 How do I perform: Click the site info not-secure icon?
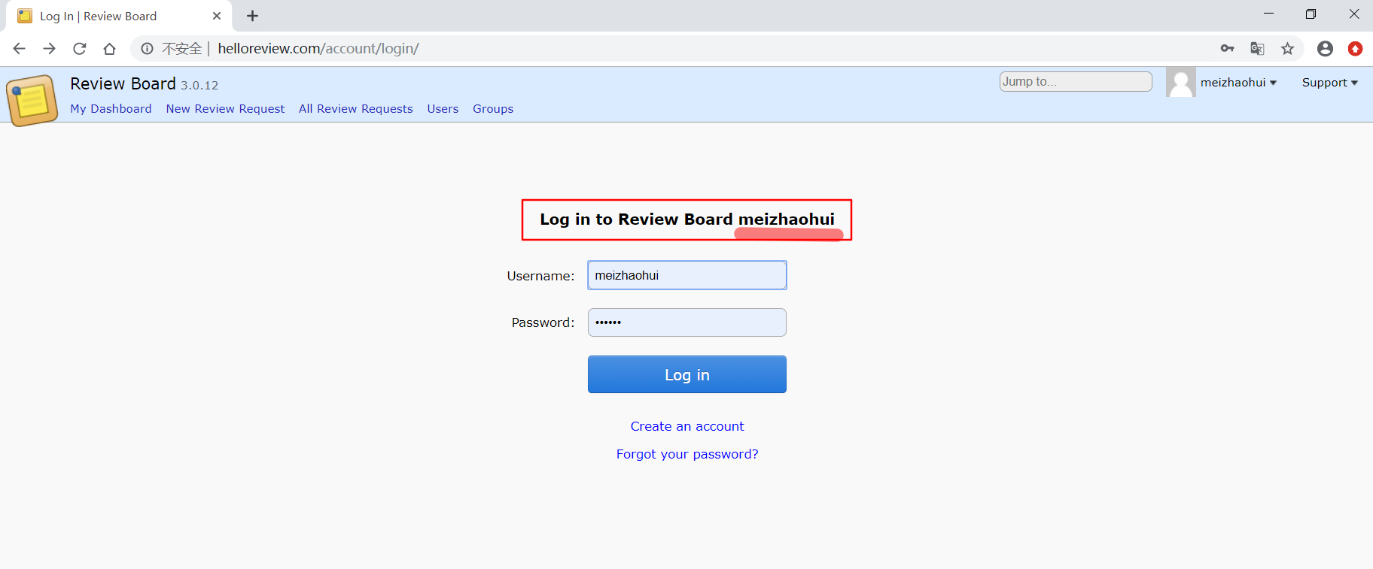coord(148,49)
